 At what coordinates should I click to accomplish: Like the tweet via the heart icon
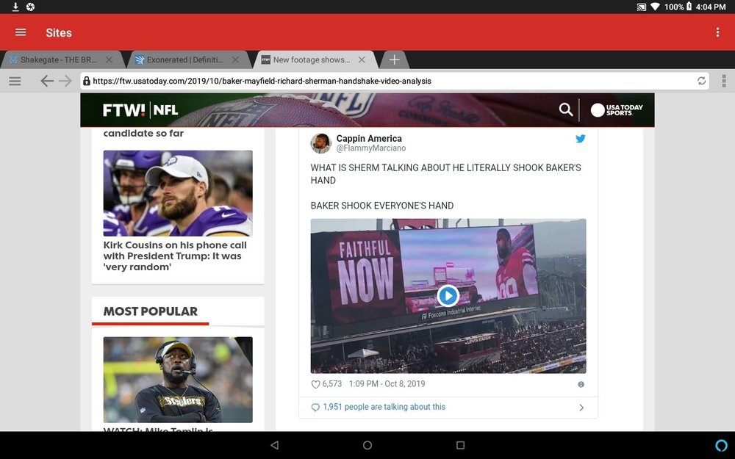(315, 384)
